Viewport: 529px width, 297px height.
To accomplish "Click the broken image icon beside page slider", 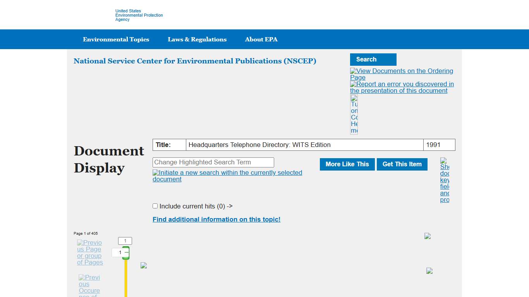I will coord(144,265).
